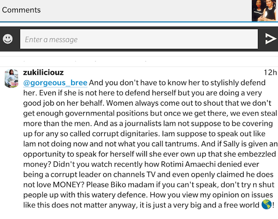
Task: Open the smiley emoji picker
Action: [x=8, y=39]
